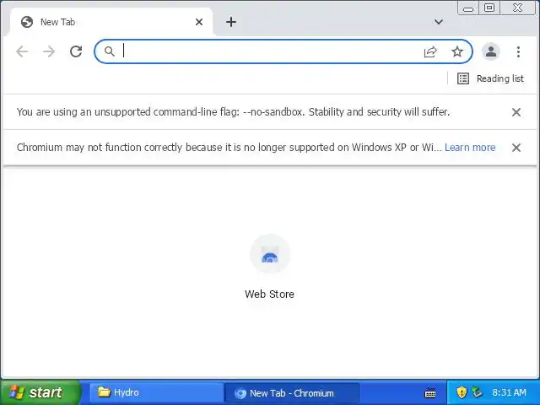Screen dimensions: 540x405
Task: Select New Tab - Chromium taskbar button
Action: [291, 392]
